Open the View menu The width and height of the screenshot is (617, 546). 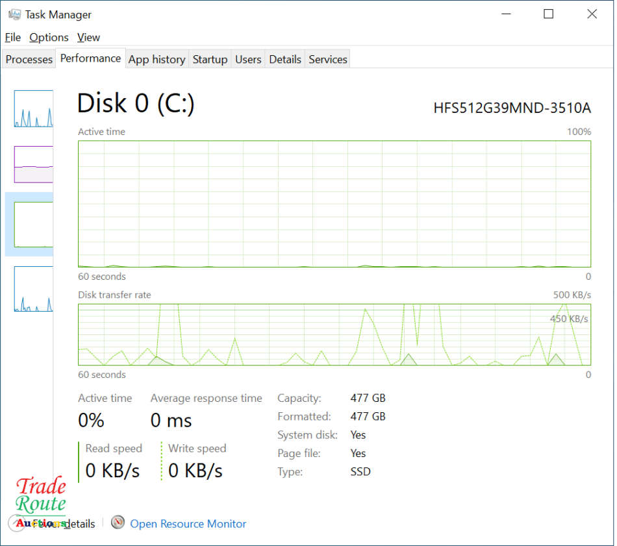click(88, 37)
